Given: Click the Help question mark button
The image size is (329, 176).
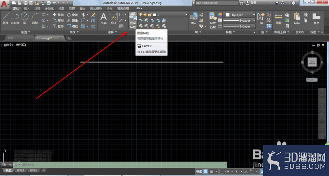Looking at the screenshot, I should (293, 3).
